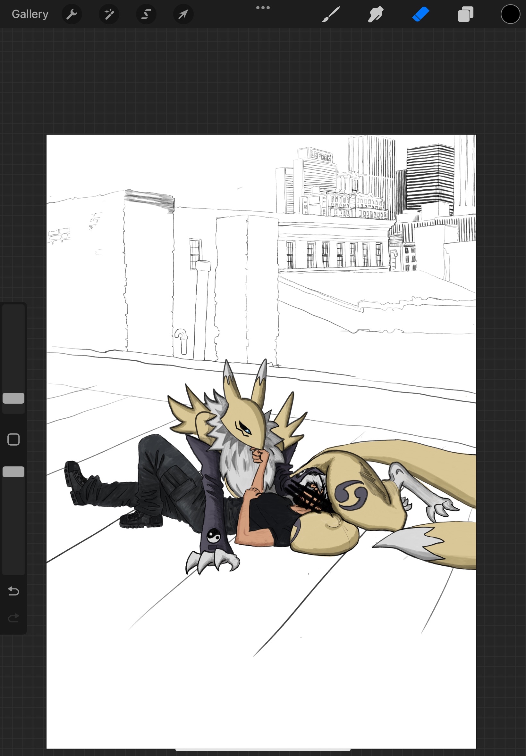Tap the highlighted Eraser tool
This screenshot has width=526, height=756.
click(420, 14)
